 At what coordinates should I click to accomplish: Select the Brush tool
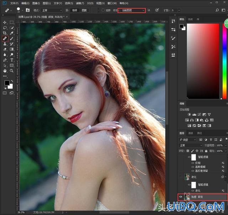point(12,39)
